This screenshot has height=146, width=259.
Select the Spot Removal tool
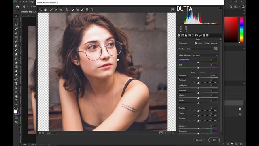pyautogui.click(x=73, y=10)
